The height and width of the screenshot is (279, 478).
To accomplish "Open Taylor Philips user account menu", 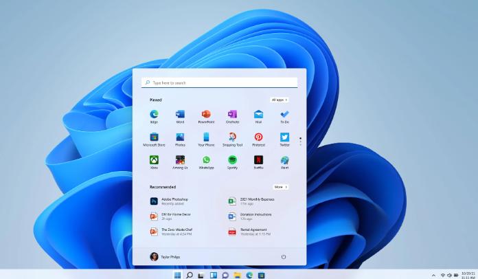I will tap(165, 257).
